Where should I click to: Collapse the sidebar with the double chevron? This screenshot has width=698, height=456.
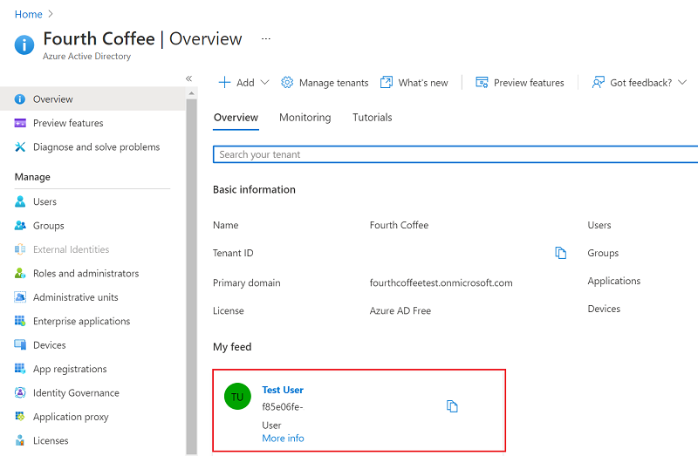188,78
